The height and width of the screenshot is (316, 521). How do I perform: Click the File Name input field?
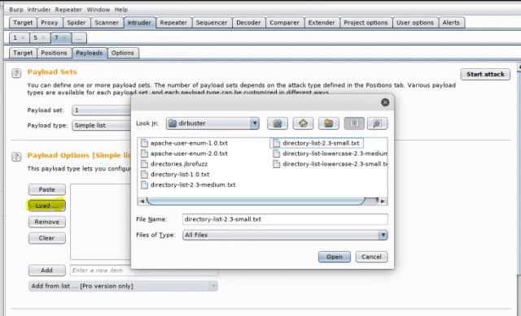click(x=285, y=219)
